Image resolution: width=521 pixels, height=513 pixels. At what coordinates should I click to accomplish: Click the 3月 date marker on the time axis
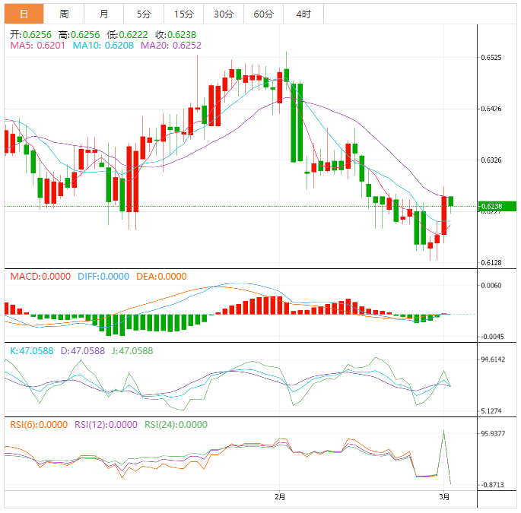point(445,497)
